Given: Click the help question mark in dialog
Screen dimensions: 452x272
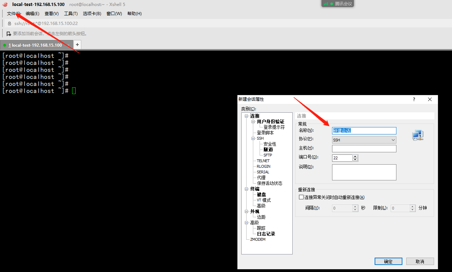Looking at the screenshot, I should point(414,99).
